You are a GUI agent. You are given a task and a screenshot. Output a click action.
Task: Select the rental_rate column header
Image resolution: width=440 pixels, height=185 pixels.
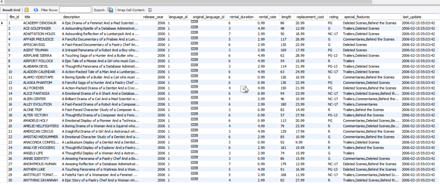click(x=268, y=17)
